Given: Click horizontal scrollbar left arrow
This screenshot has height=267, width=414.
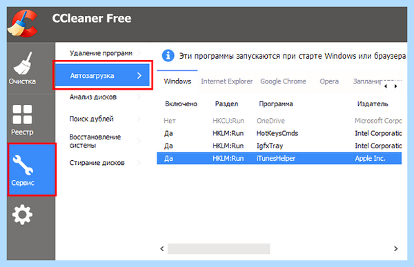Looking at the screenshot, I should [162, 249].
